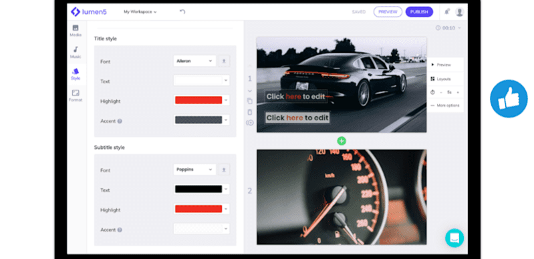Switch to the Media tab

pyautogui.click(x=76, y=31)
